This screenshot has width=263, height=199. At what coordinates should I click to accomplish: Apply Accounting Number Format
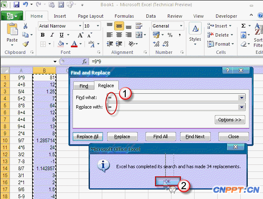[156, 35]
